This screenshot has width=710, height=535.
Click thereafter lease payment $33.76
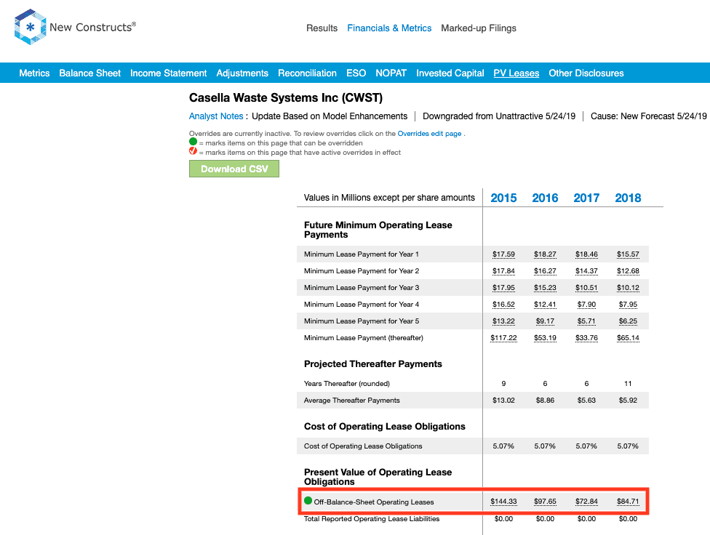point(586,338)
